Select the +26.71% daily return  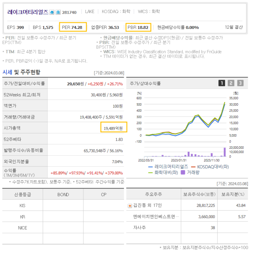[115, 84]
